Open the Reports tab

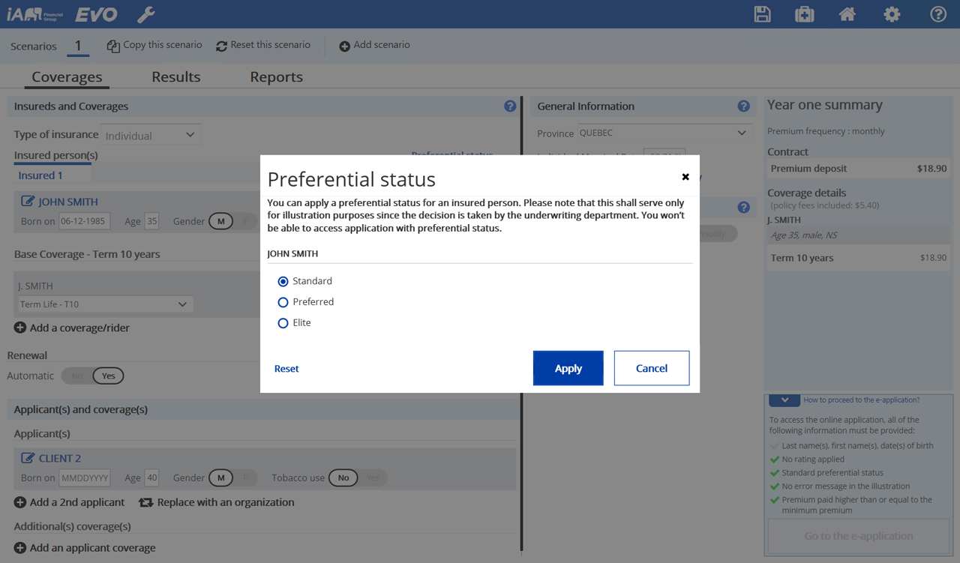pyautogui.click(x=276, y=77)
